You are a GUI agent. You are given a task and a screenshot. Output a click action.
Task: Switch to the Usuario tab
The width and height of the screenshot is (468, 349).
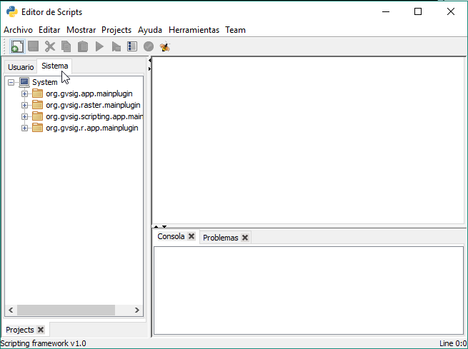click(x=21, y=66)
